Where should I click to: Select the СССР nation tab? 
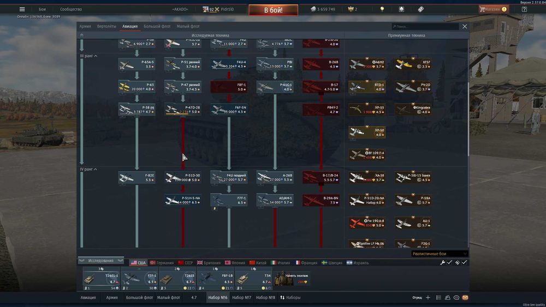pos(185,263)
